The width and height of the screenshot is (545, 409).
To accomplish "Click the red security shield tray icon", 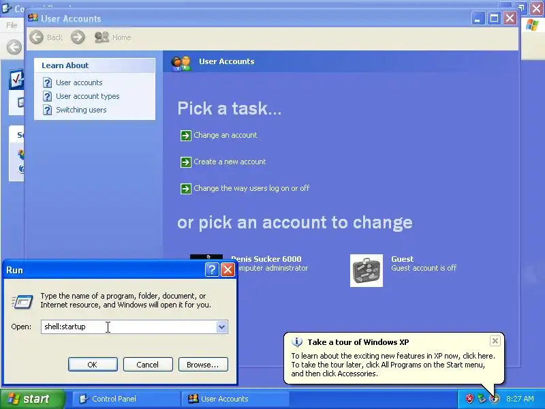I will [x=469, y=399].
